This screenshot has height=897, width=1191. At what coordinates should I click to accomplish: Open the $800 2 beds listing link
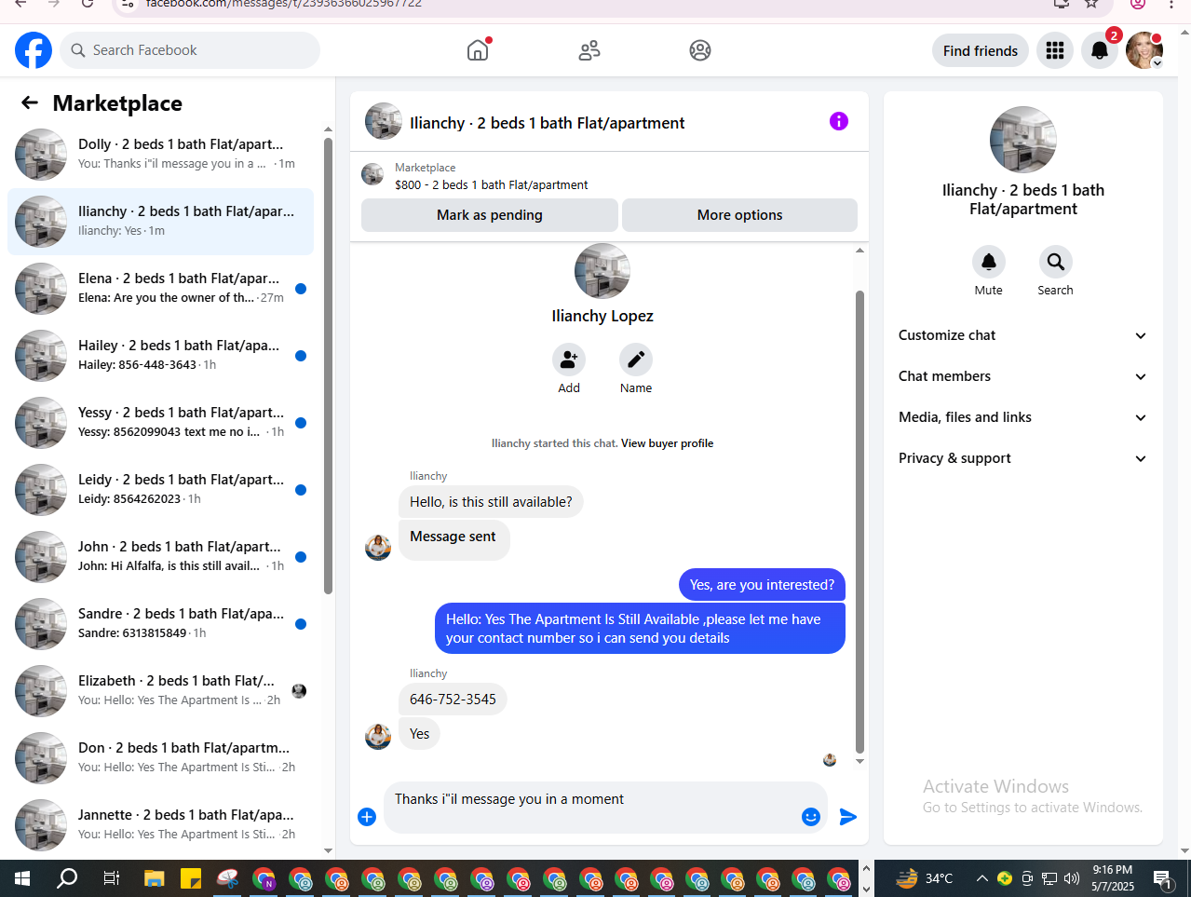point(491,185)
